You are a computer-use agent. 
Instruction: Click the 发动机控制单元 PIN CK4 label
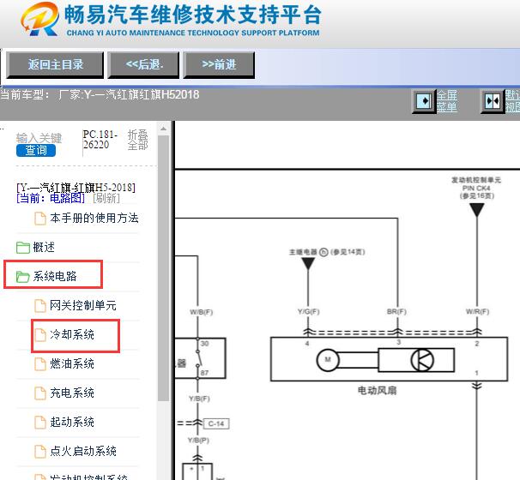476,188
